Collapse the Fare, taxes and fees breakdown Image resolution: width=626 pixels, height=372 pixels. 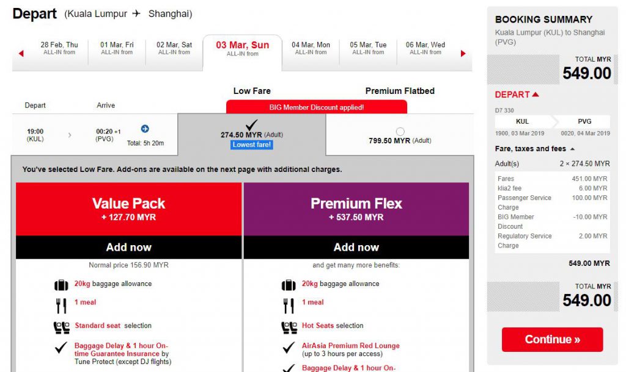[x=573, y=149]
